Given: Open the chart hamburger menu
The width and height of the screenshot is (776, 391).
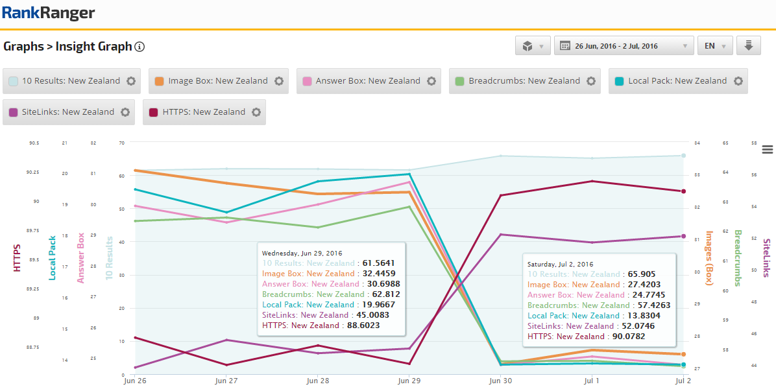Looking at the screenshot, I should tap(768, 150).
